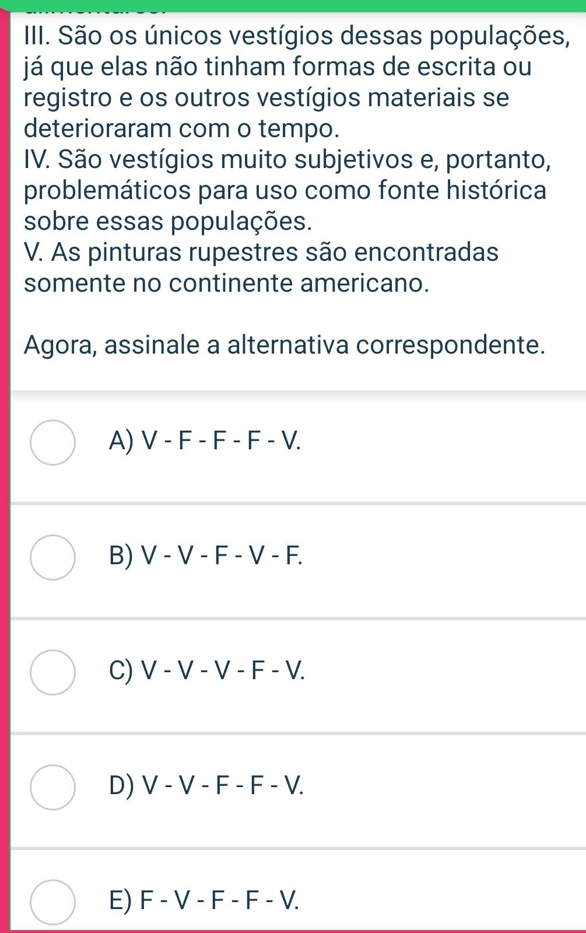
Task: Click the 'A)' option letter label
Action: (121, 443)
